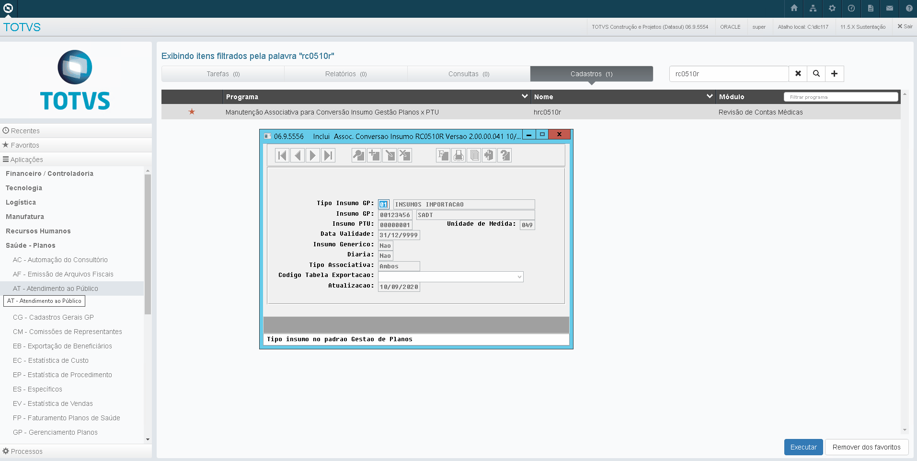
Task: Go to the previous record in the dialog toolbar
Action: [298, 155]
